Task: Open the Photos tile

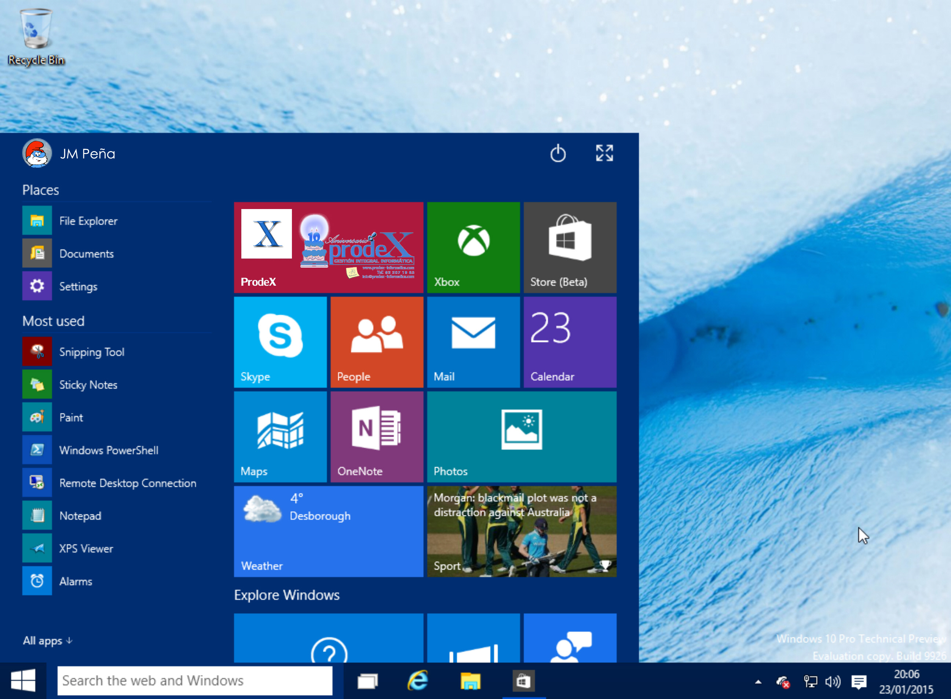Action: tap(522, 437)
